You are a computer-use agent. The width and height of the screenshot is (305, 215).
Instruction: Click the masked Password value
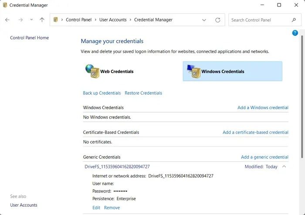[120, 191]
